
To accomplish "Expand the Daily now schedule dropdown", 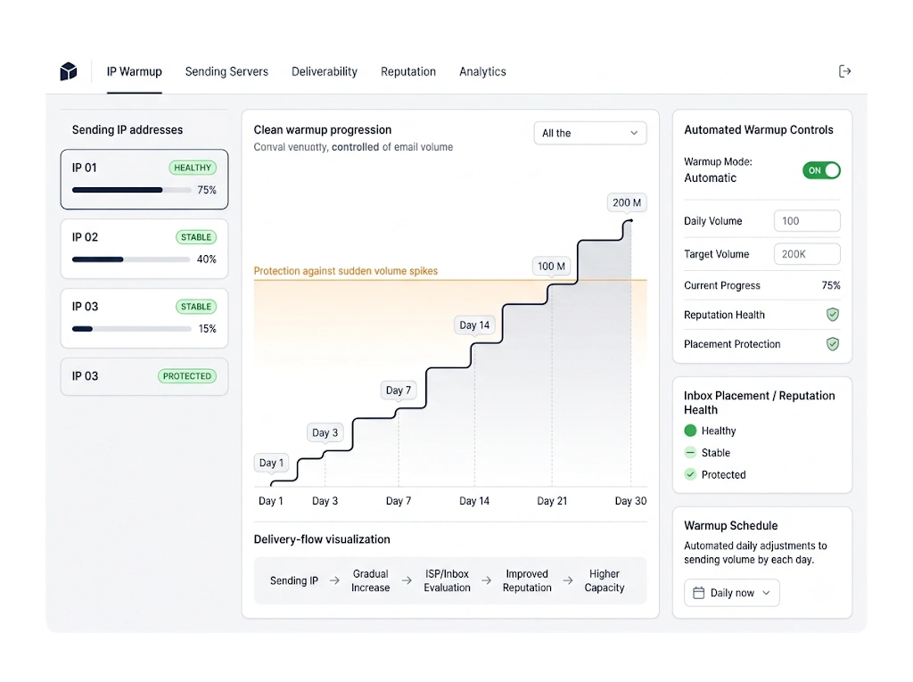I will 731,593.
